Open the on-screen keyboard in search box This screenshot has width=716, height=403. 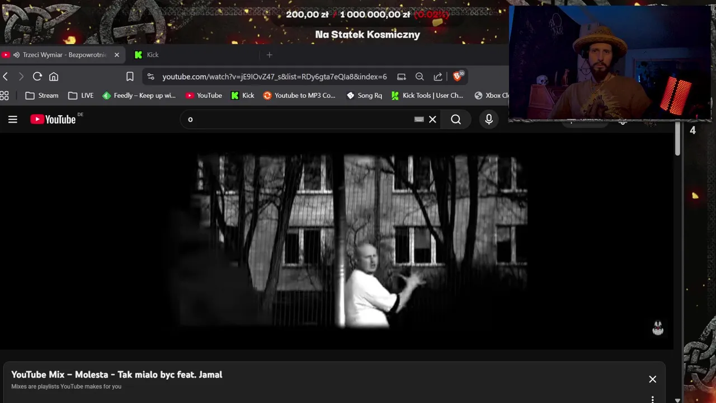(x=419, y=119)
